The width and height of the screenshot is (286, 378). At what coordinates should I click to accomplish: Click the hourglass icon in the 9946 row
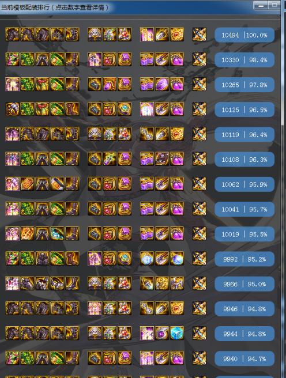point(146,308)
